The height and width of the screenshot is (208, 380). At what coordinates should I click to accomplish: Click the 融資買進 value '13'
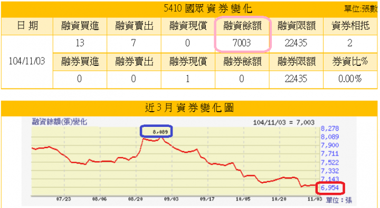(x=80, y=43)
